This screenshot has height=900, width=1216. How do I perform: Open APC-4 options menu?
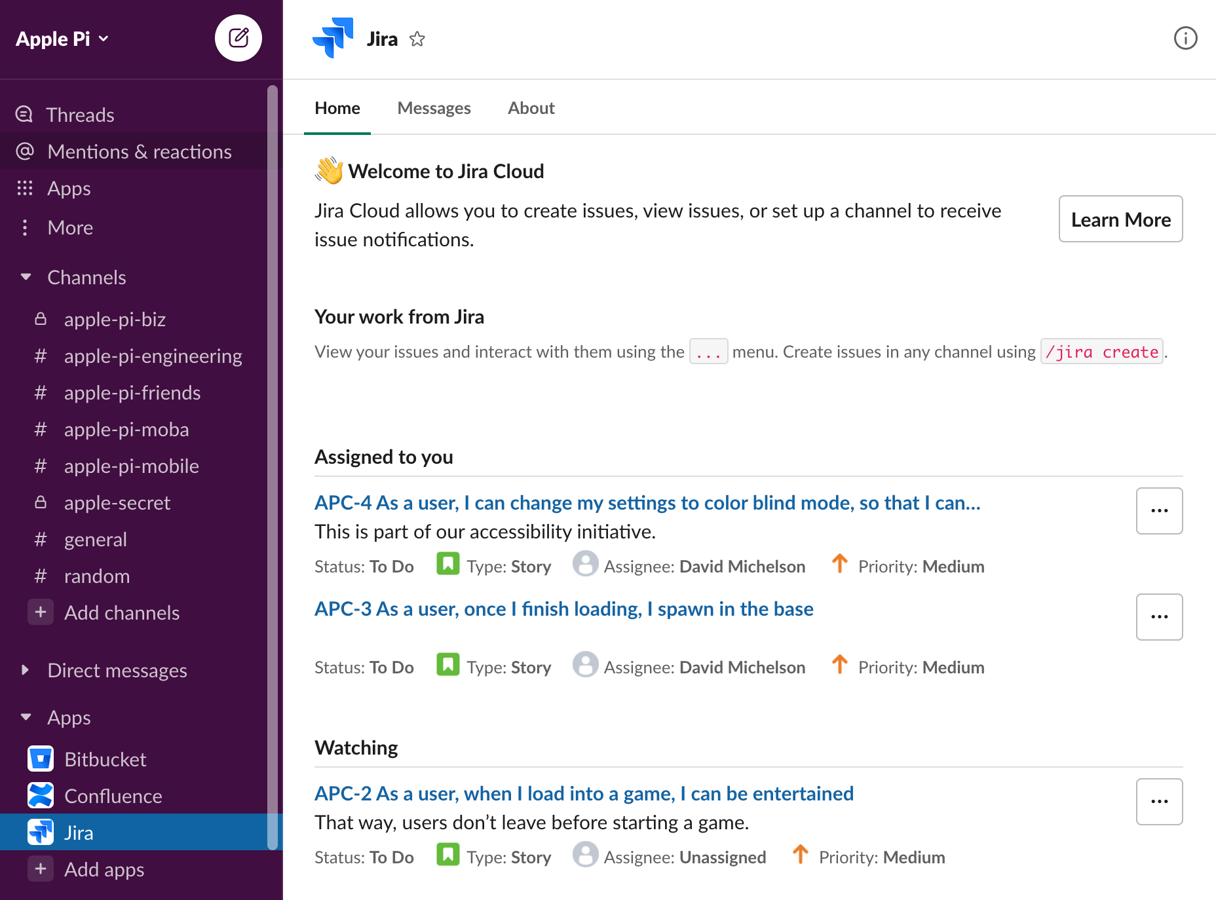pyautogui.click(x=1159, y=511)
